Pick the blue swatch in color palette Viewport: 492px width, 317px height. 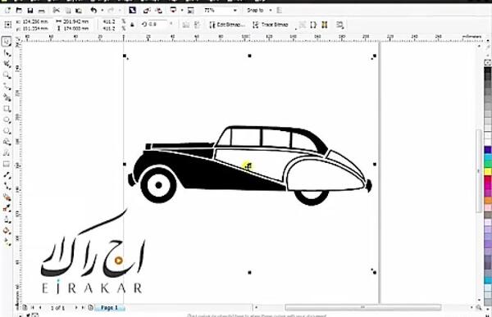coord(488,150)
